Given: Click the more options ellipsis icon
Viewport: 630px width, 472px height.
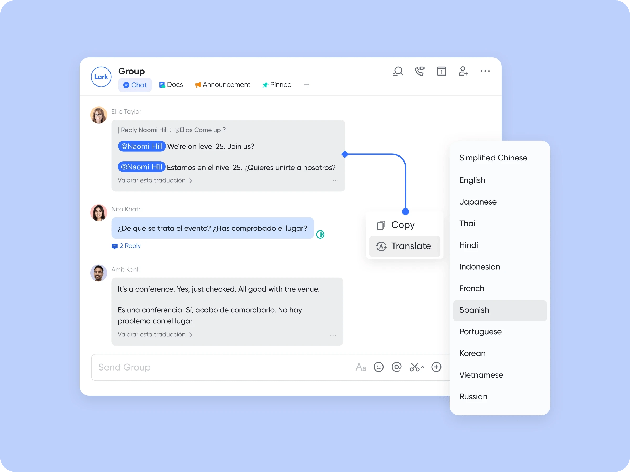Looking at the screenshot, I should (485, 70).
